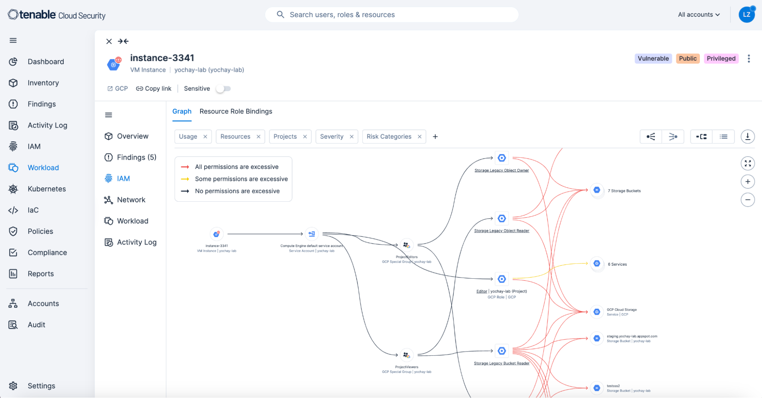Collapse the resource side menu hamburger
Image resolution: width=762 pixels, height=398 pixels.
pyautogui.click(x=109, y=115)
